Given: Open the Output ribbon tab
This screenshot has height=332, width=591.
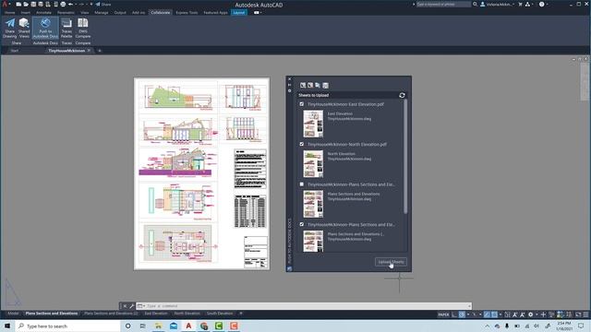Looking at the screenshot, I should (x=120, y=12).
